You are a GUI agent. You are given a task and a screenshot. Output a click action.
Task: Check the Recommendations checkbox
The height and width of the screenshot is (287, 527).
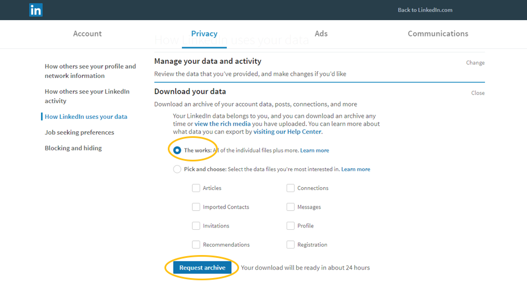(196, 244)
